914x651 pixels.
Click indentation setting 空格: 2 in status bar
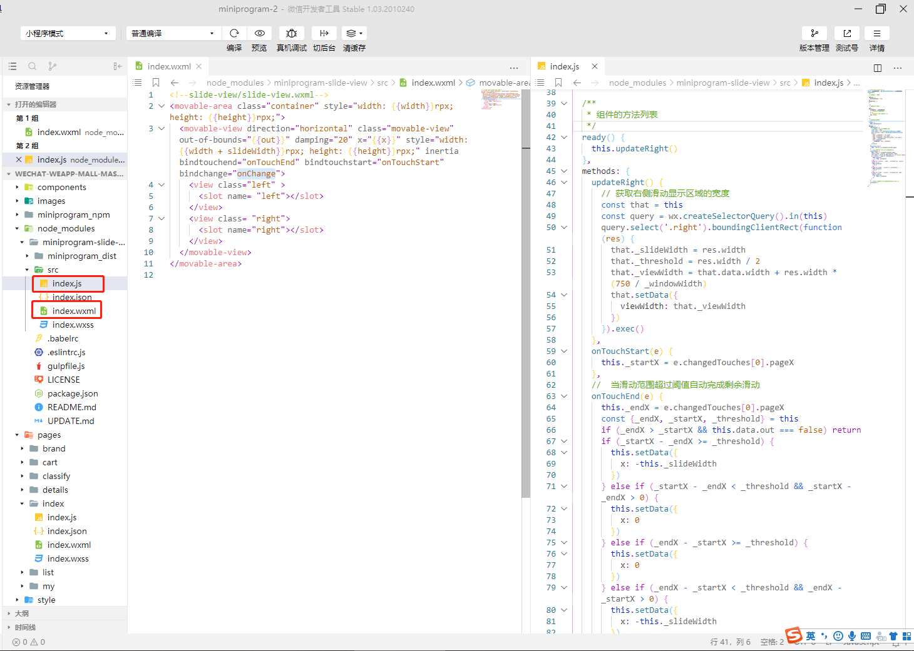(772, 642)
